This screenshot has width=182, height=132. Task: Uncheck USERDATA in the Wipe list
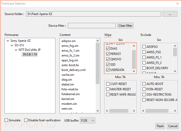(x=108, y=70)
